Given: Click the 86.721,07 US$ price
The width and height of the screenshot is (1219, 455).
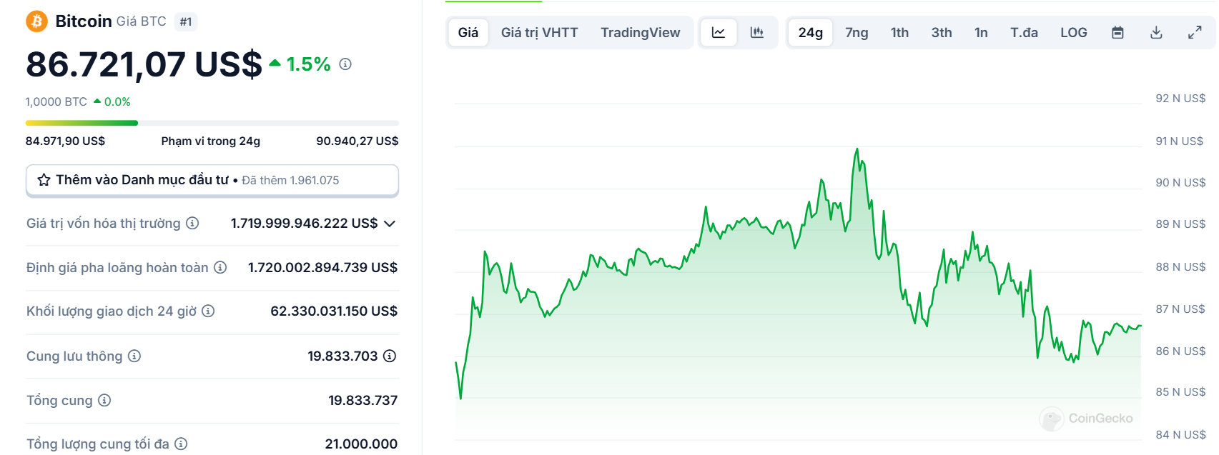Looking at the screenshot, I should click(144, 64).
